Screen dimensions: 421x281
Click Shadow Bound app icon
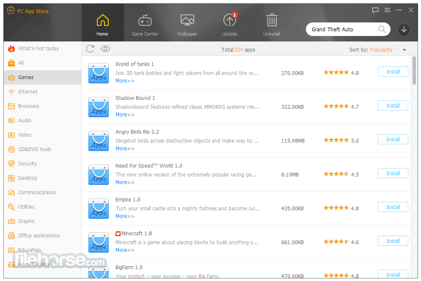pos(99,107)
